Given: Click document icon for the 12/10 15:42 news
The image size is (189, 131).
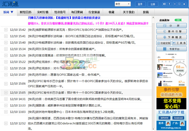Looking at the screenshot, I should 6,29.
